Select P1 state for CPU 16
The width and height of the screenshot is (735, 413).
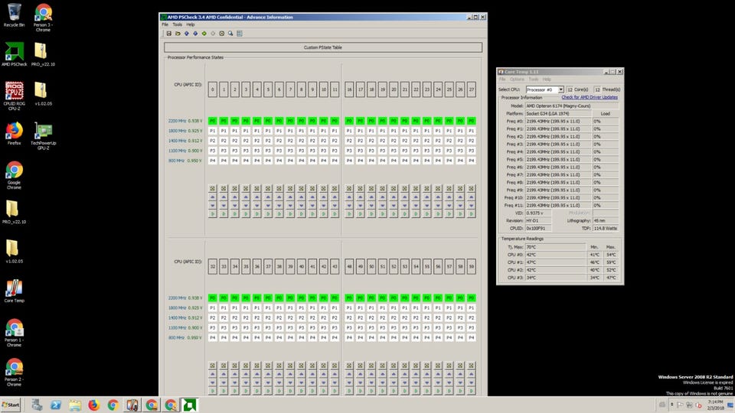[x=349, y=131]
